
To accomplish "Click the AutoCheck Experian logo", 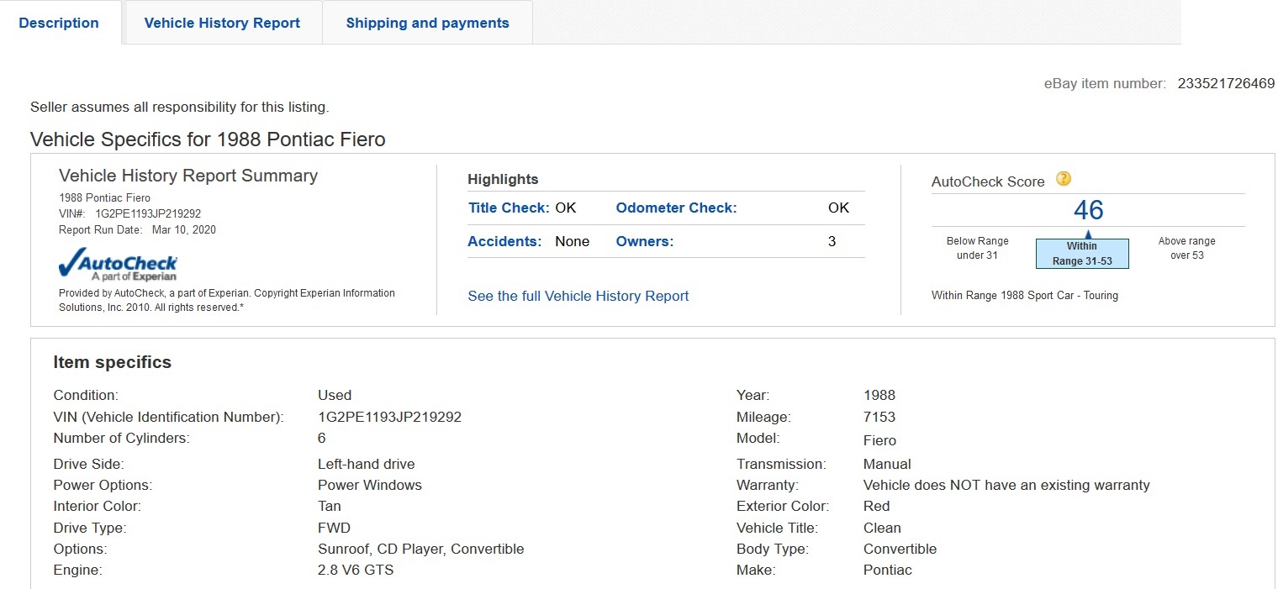I will (x=118, y=263).
